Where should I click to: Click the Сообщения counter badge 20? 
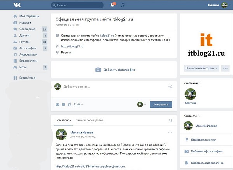(x=45, y=29)
